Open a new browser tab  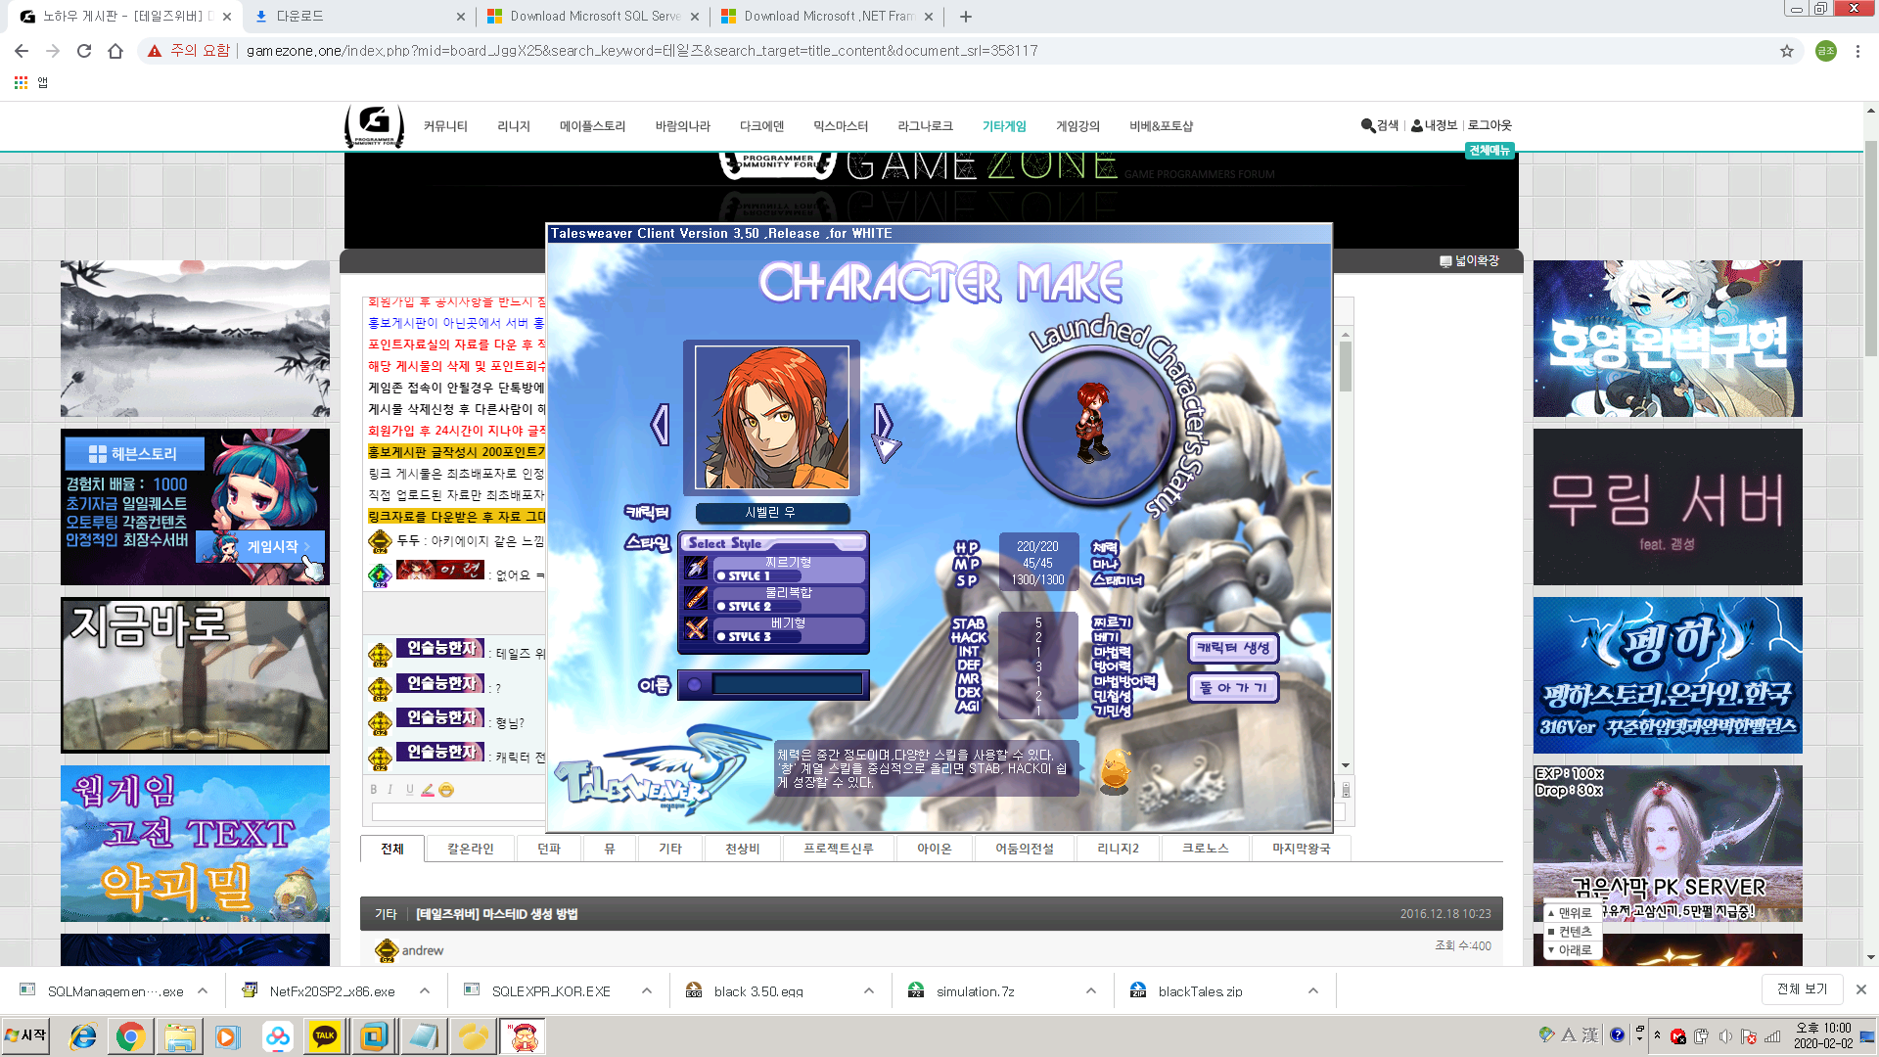click(x=966, y=17)
